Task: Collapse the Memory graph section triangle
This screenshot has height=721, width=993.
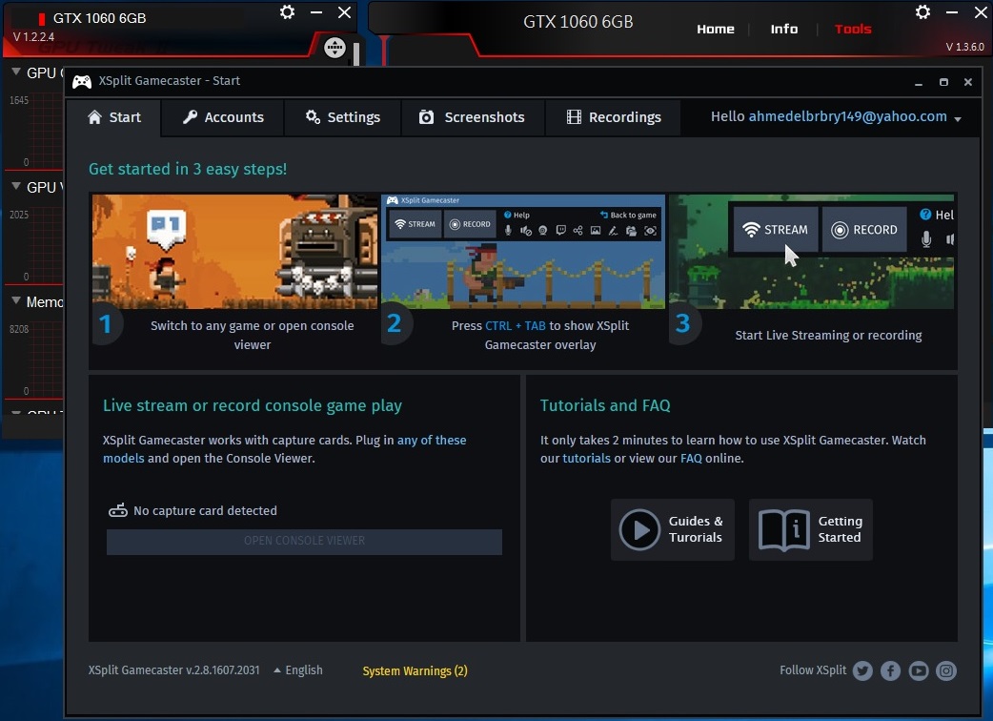Action: (16, 301)
